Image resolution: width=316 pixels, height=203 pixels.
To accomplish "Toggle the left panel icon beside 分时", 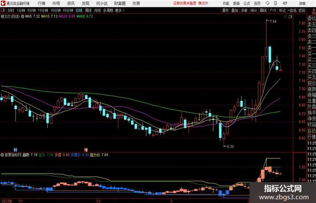I will coord(3,10).
